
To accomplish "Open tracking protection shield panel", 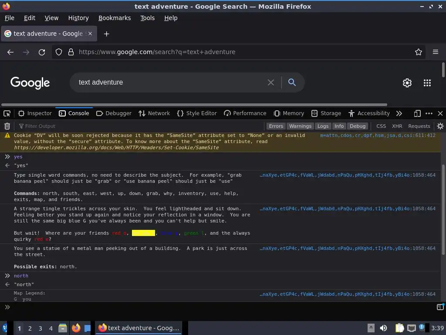I will [x=59, y=52].
